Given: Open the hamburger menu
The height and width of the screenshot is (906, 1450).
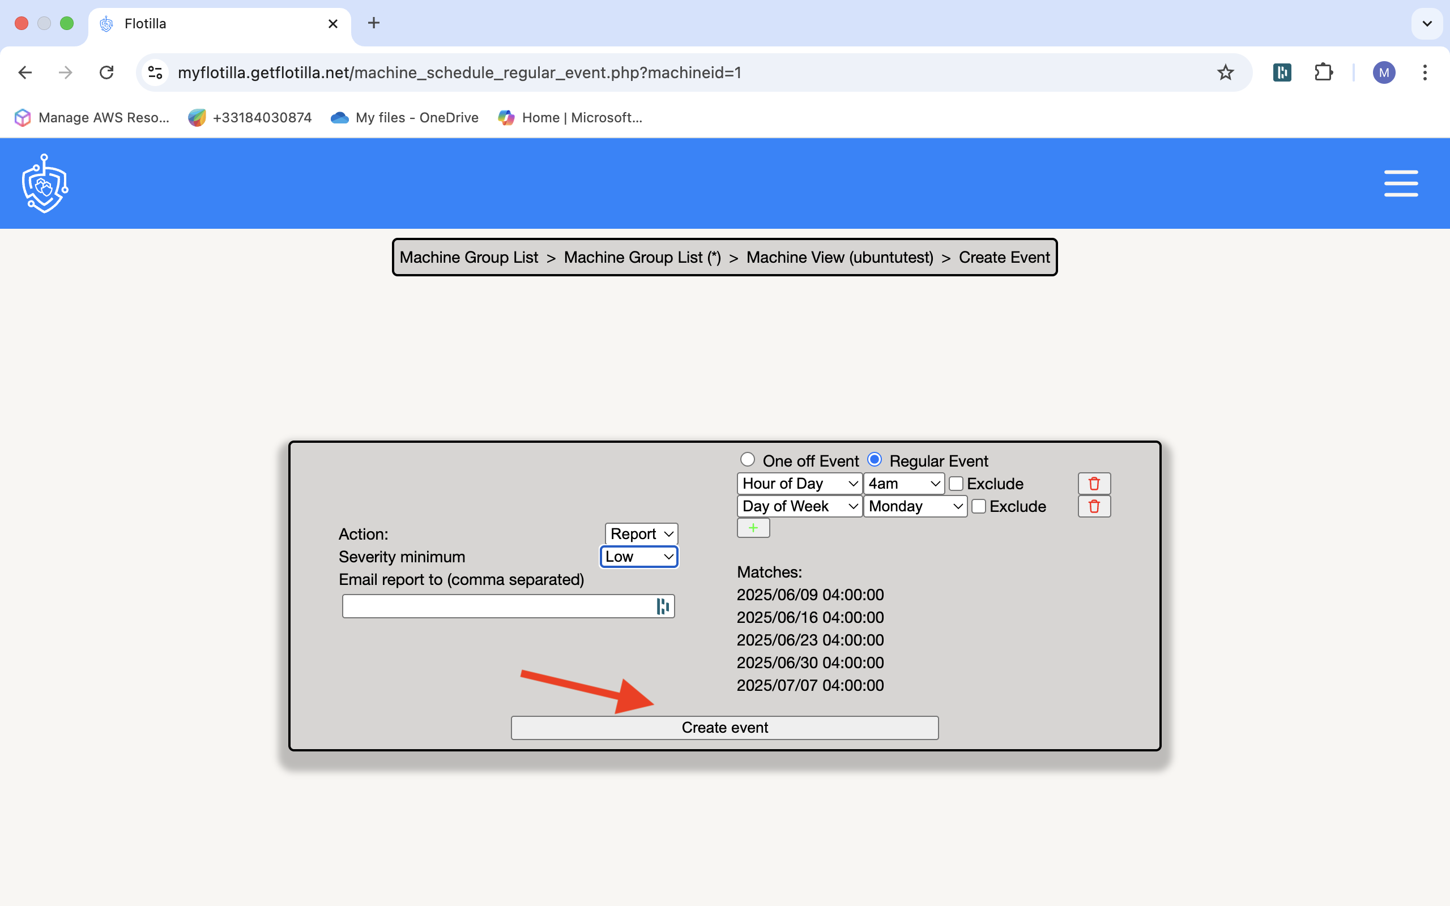Looking at the screenshot, I should click(x=1400, y=183).
